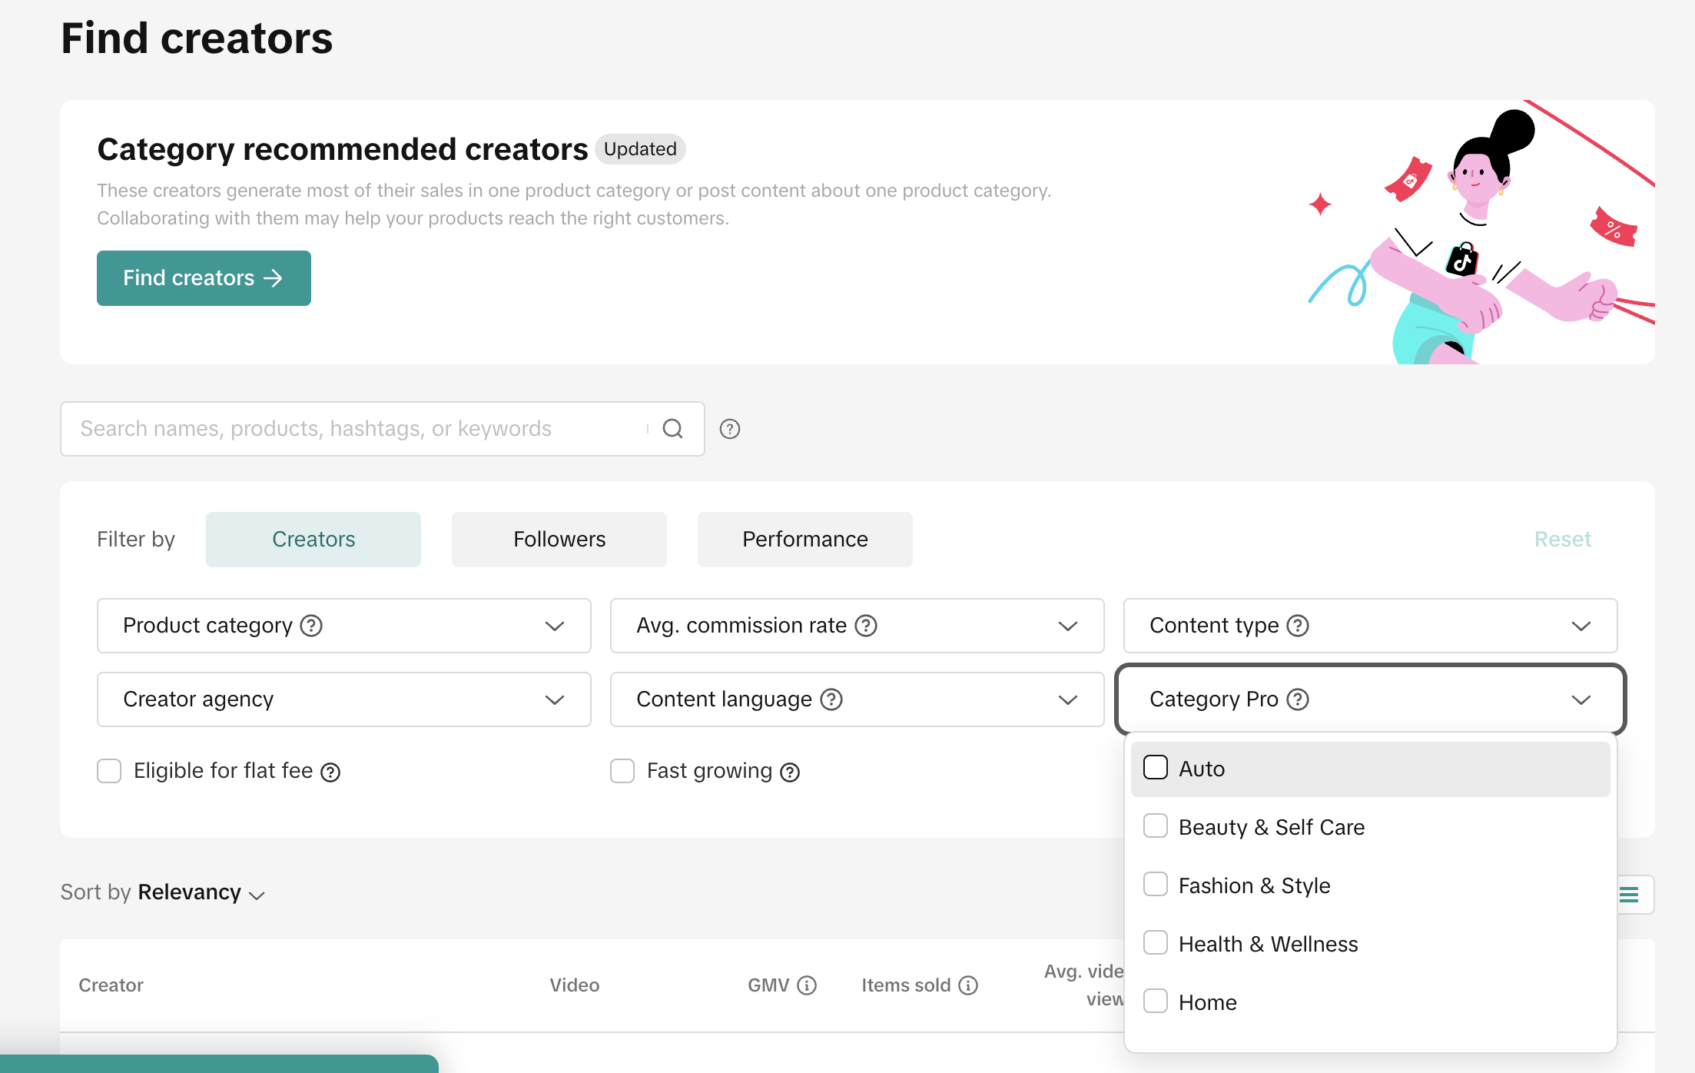Click GMV info icon in table header
The image size is (1695, 1073).
click(807, 985)
